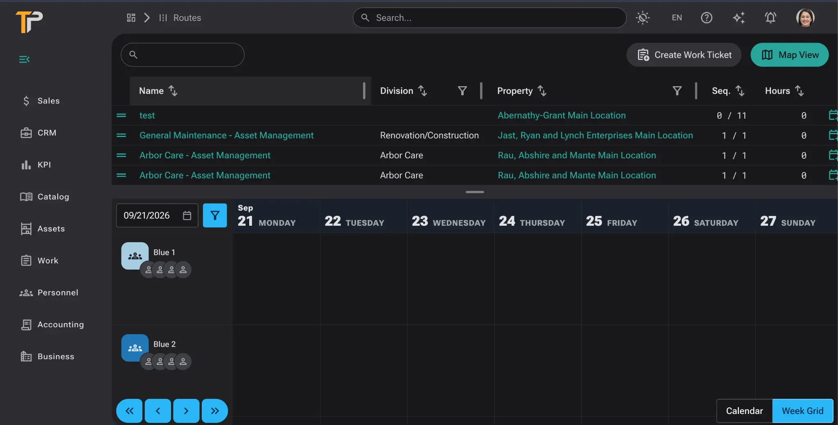
Task: Select the Blue 1 crew icon
Action: coord(135,256)
